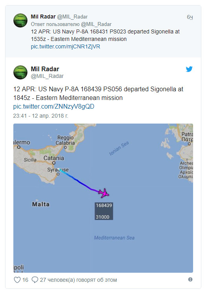Click the 6ч timestamp of first tweet
The image size is (208, 292).
click(190, 17)
